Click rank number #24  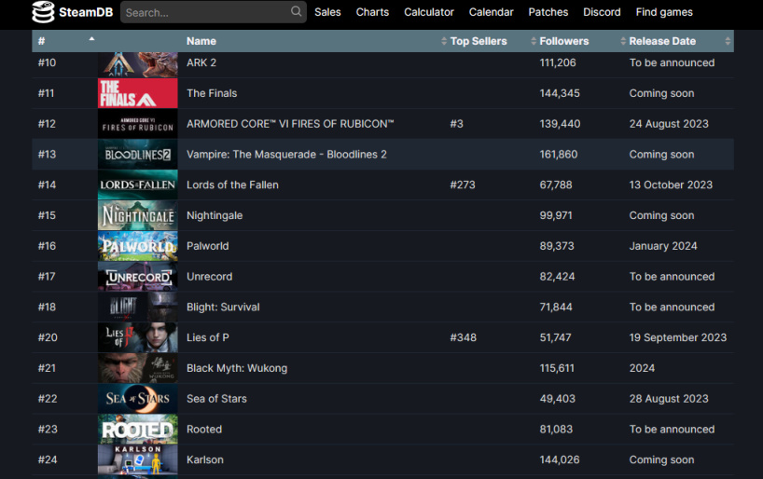(x=48, y=460)
